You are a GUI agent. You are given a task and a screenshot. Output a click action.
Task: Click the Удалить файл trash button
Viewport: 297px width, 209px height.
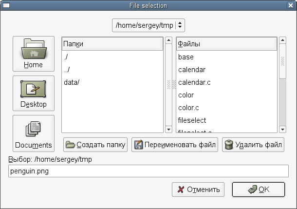tap(254, 145)
